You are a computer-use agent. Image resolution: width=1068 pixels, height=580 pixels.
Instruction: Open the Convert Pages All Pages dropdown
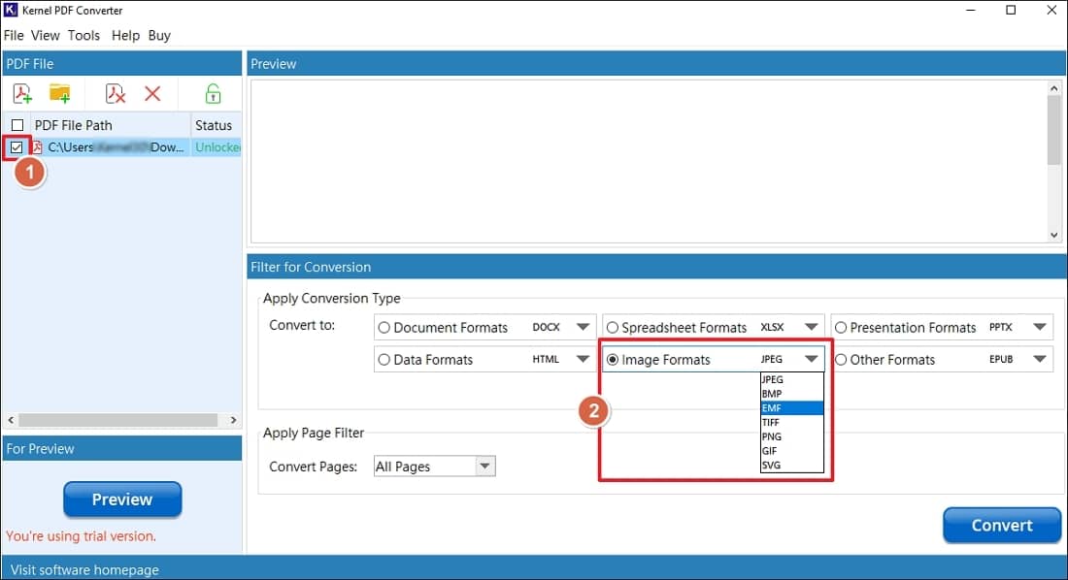pos(484,467)
